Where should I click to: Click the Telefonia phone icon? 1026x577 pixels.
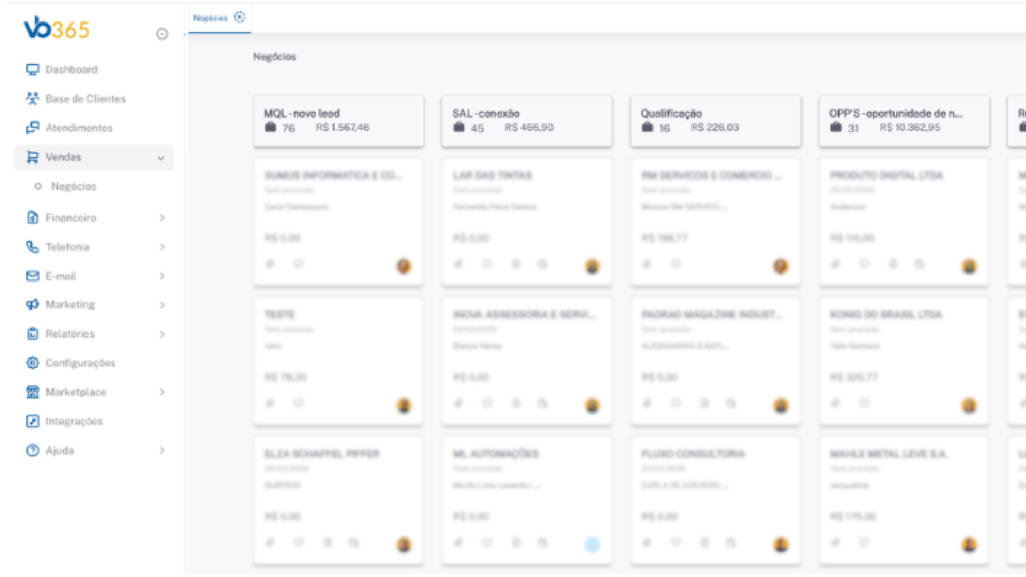(33, 247)
